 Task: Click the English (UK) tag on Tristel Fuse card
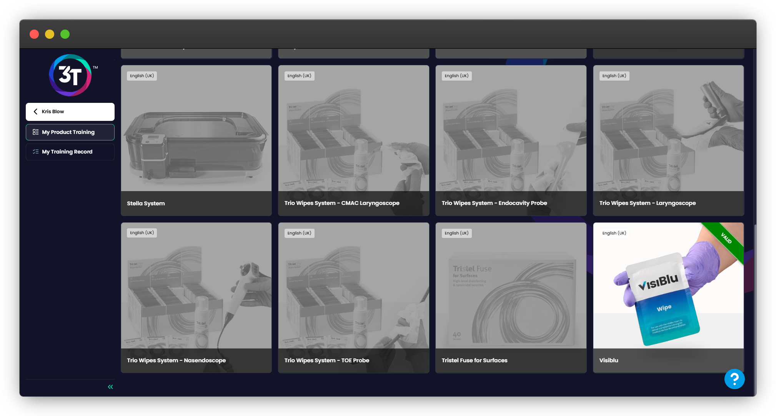pyautogui.click(x=456, y=233)
